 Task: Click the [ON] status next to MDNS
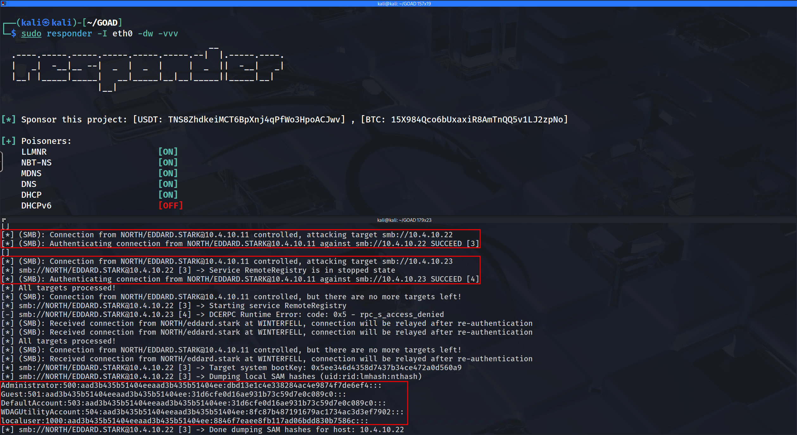168,173
